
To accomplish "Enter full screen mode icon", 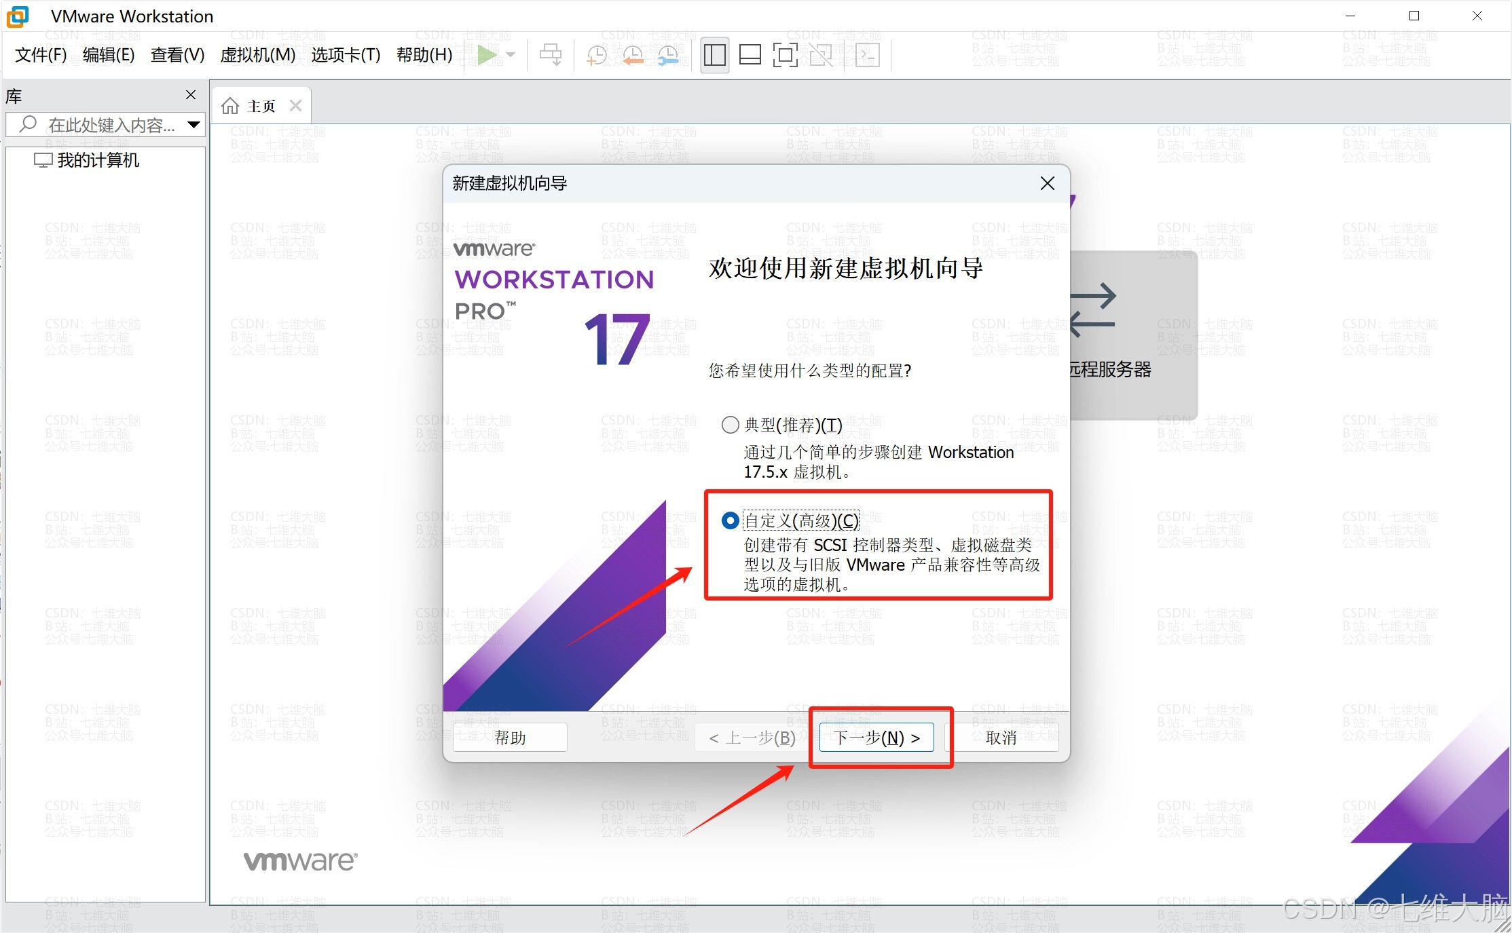I will pos(785,55).
